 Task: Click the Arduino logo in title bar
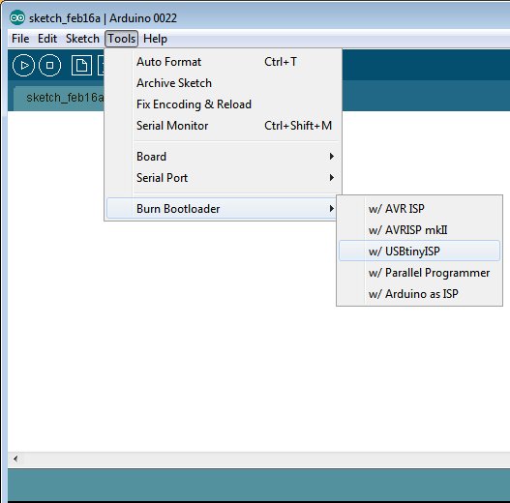(16, 17)
